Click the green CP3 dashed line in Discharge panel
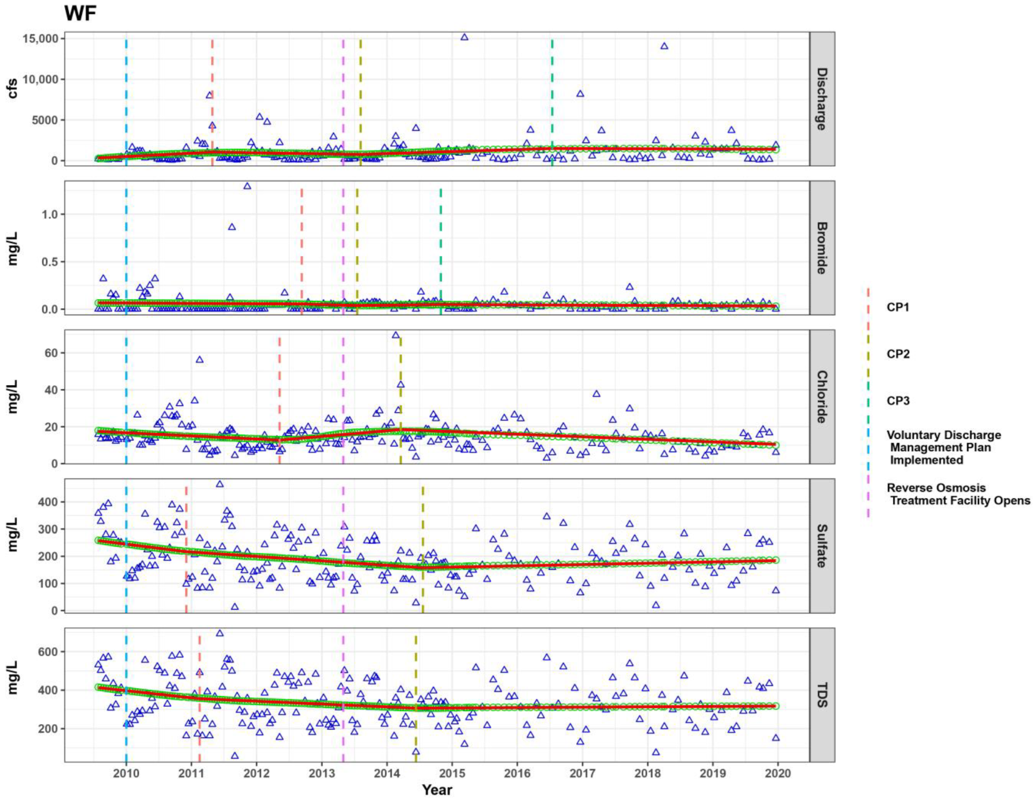Screen dimensions: 1033x801 click(x=552, y=94)
